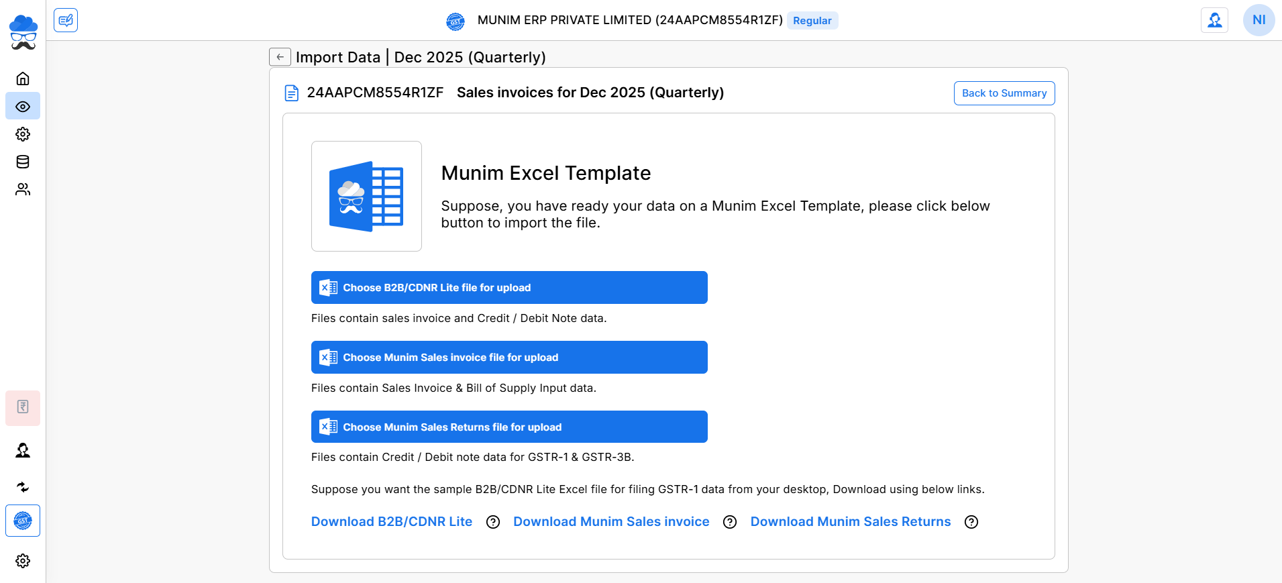Click the sync arrows icon in the sidebar
The width and height of the screenshot is (1282, 583).
click(23, 487)
